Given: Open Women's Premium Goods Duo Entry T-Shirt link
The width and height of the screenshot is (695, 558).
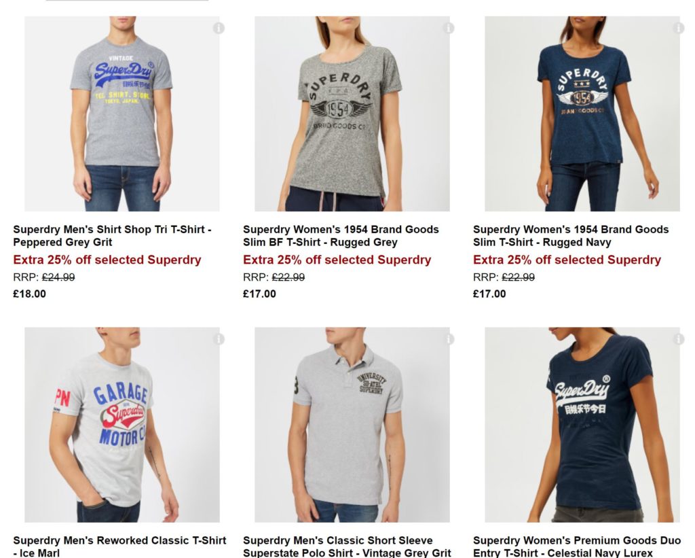Looking at the screenshot, I should tap(577, 546).
